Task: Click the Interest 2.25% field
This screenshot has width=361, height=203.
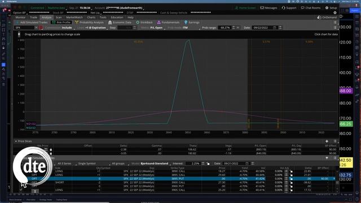Action: click(x=193, y=164)
